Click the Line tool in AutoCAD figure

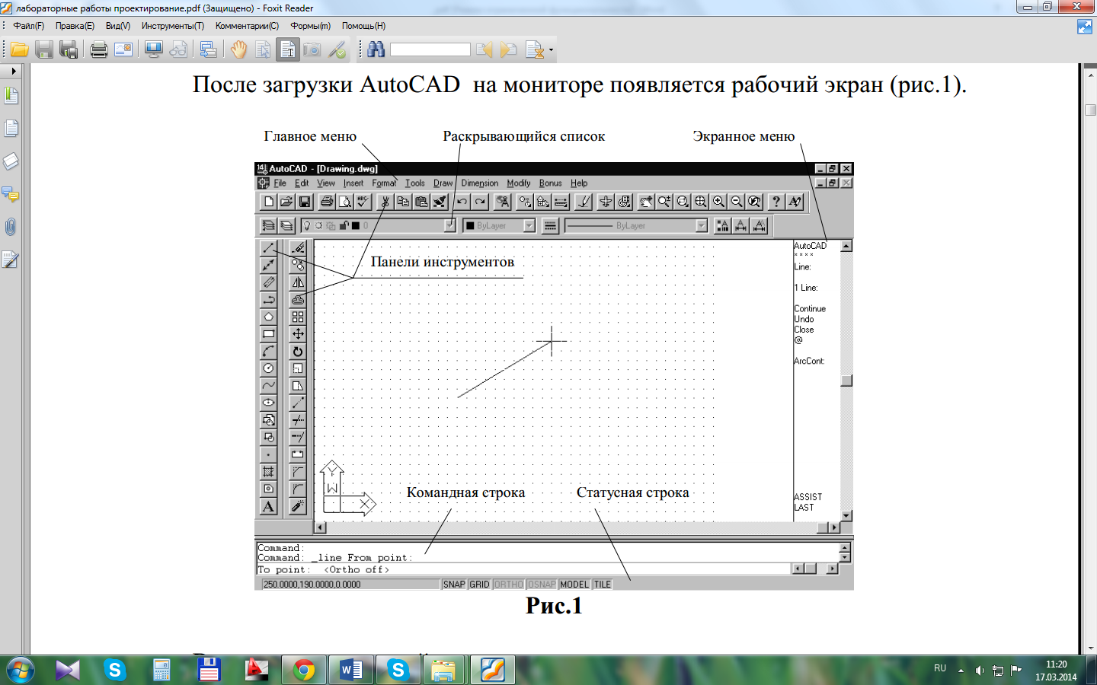pos(268,248)
